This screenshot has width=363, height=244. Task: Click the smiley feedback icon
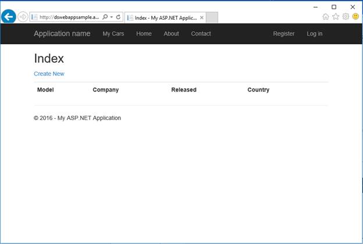tap(355, 16)
